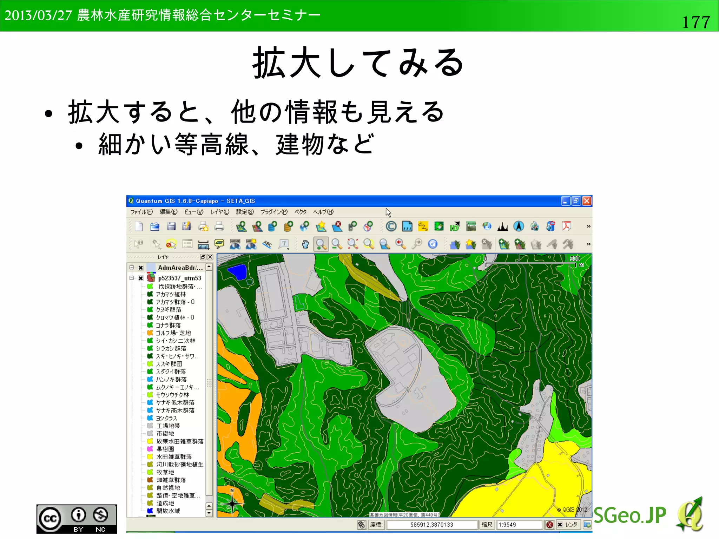Screen dimensions: 719x539
Task: Click the projection status icon at bottom right
Action: [587, 525]
